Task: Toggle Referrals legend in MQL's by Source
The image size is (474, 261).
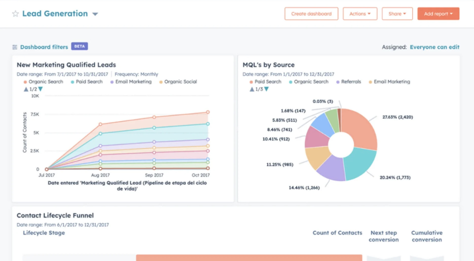Action: [348, 82]
